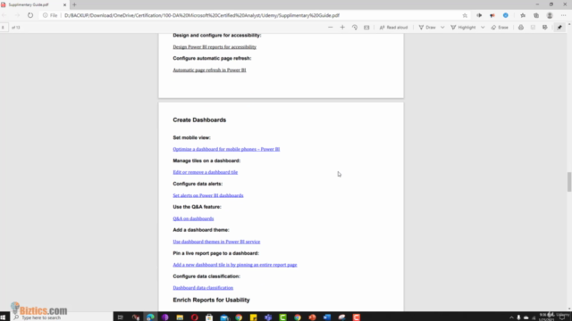Click the address bar file path
572x321 pixels.
tap(202, 15)
